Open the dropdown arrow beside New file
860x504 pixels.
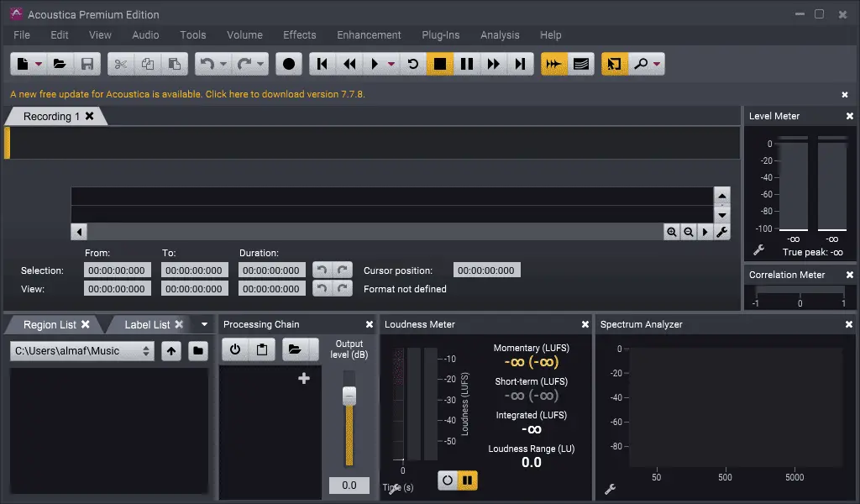(x=39, y=64)
